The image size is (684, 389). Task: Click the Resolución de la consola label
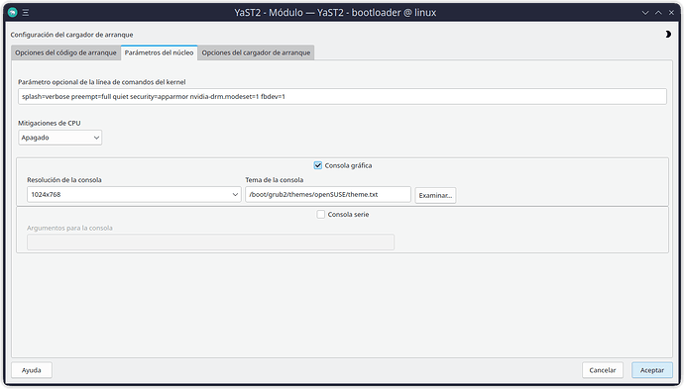64,180
